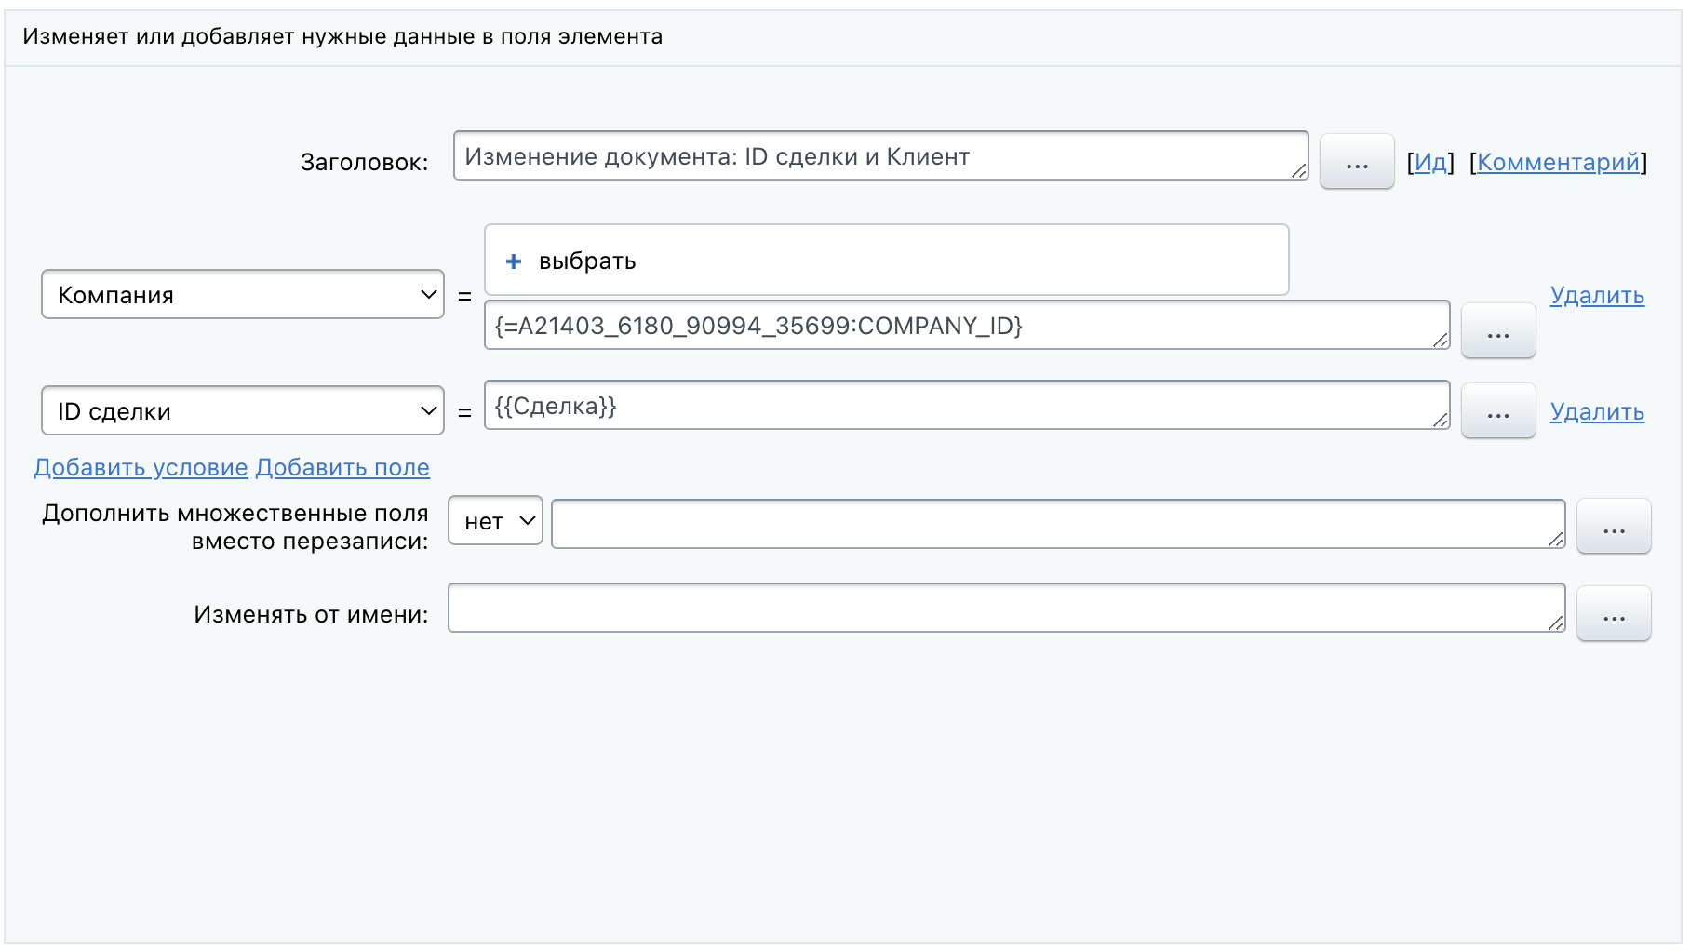
Task: Open the ID сделки field dropdown
Action: [x=243, y=411]
